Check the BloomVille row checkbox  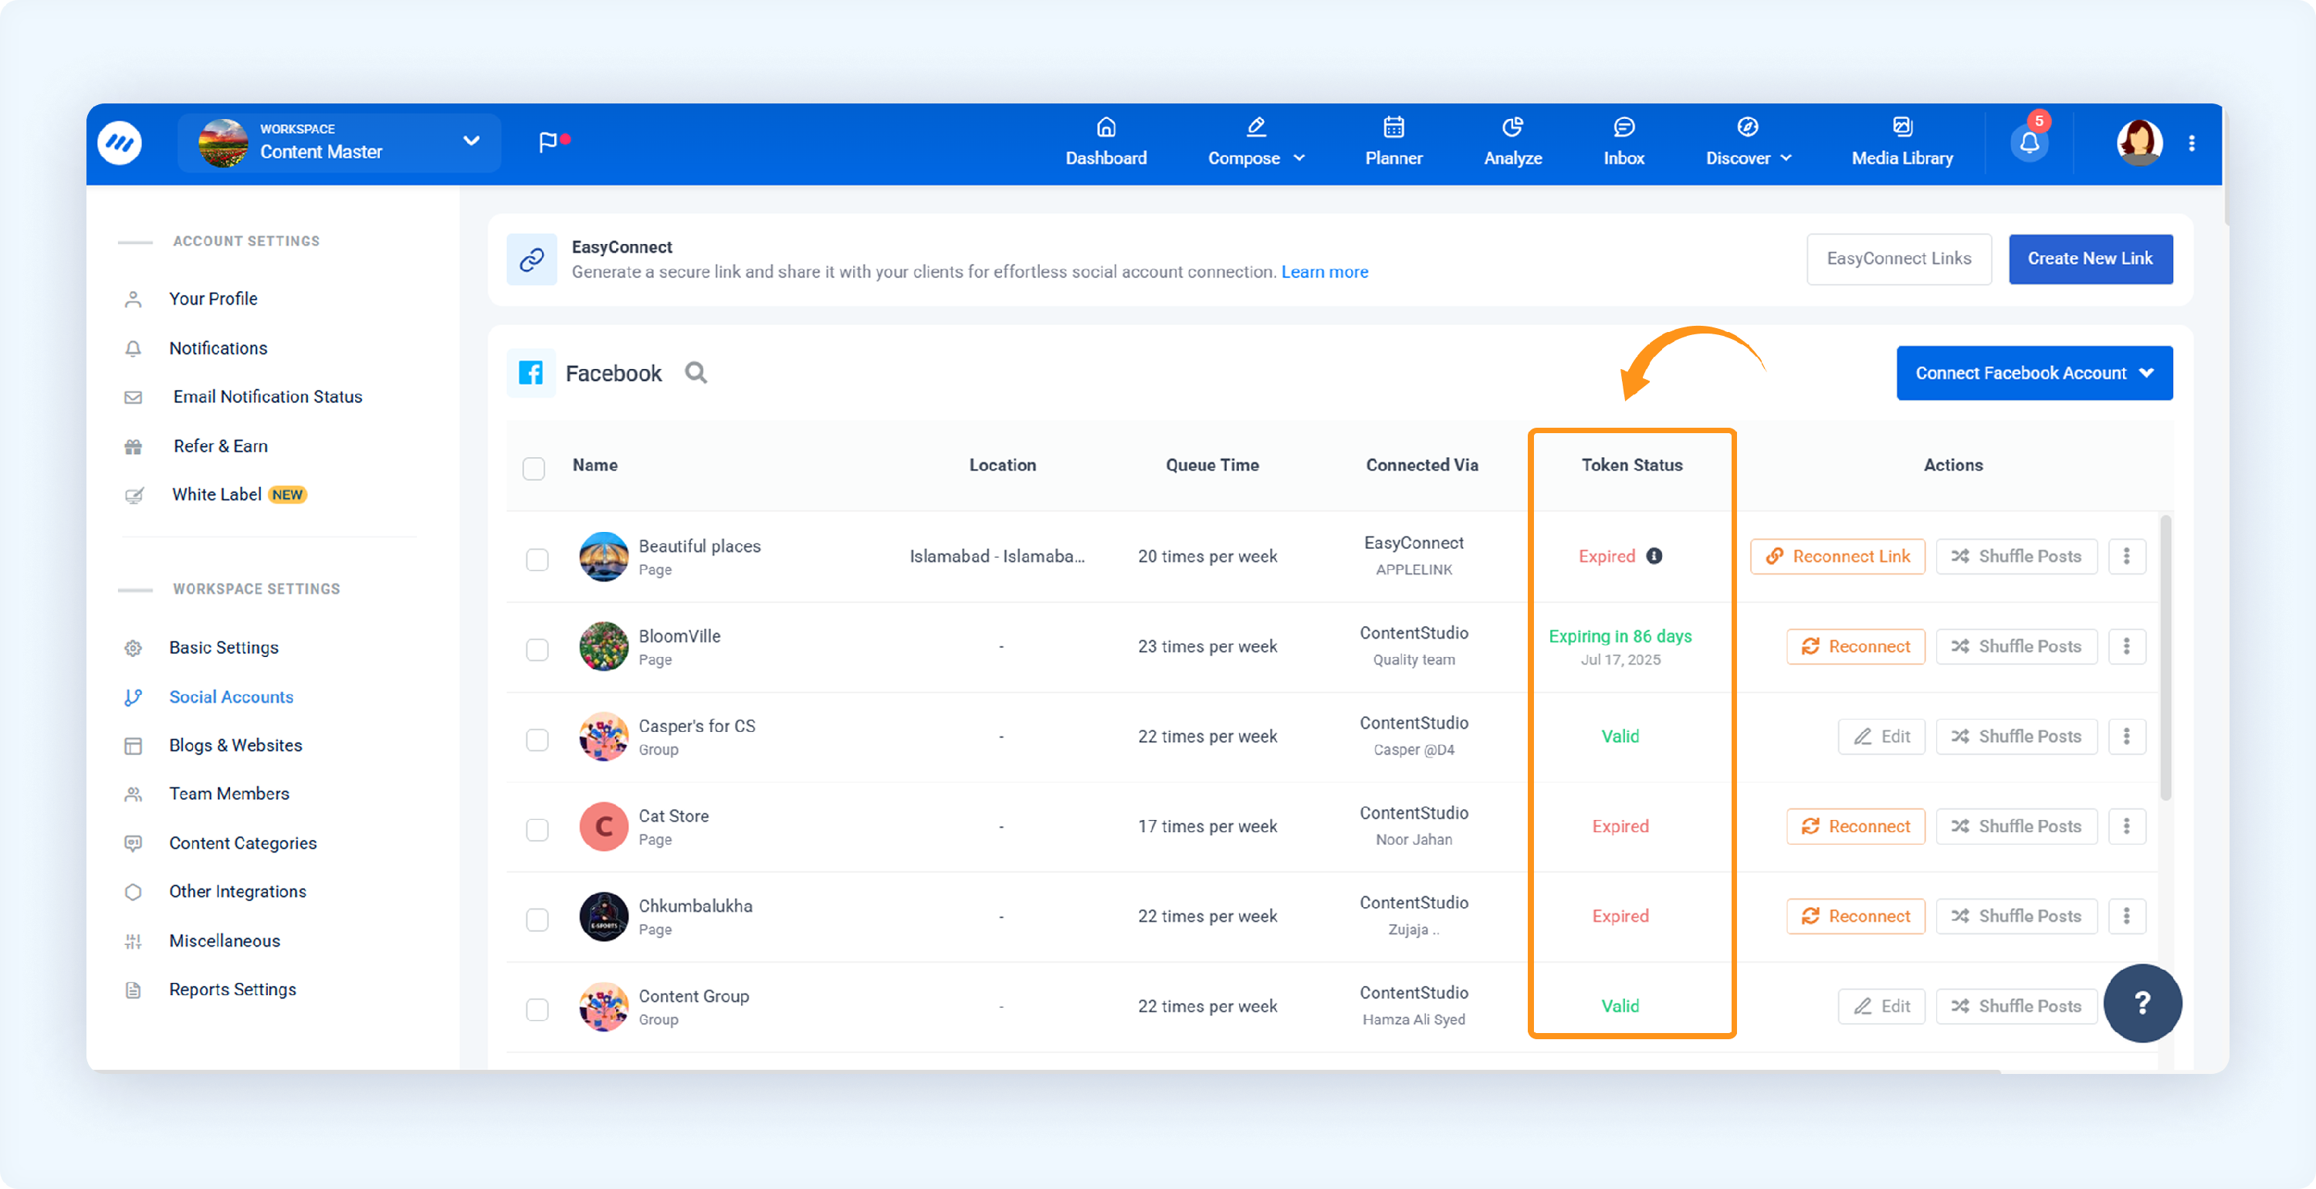(537, 649)
